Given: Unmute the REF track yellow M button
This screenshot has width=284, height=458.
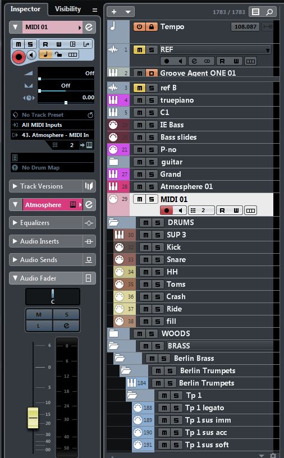Looking at the screenshot, I should click(139, 49).
